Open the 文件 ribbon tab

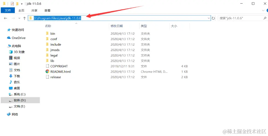8,10
